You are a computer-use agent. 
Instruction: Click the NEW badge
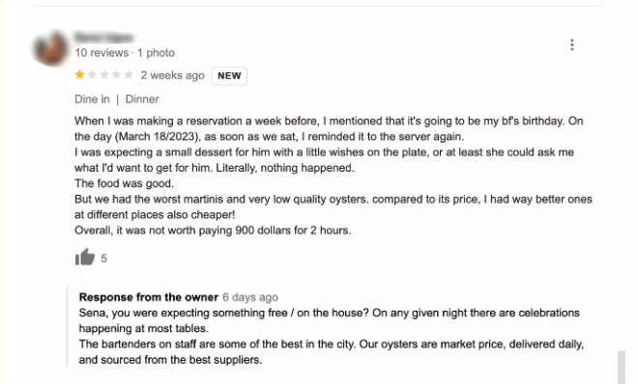[229, 76]
